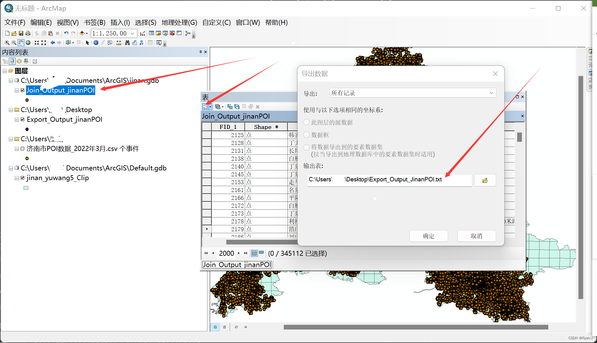The height and width of the screenshot is (343, 597).
Task: Click the output table path input field
Action: pyautogui.click(x=390, y=180)
